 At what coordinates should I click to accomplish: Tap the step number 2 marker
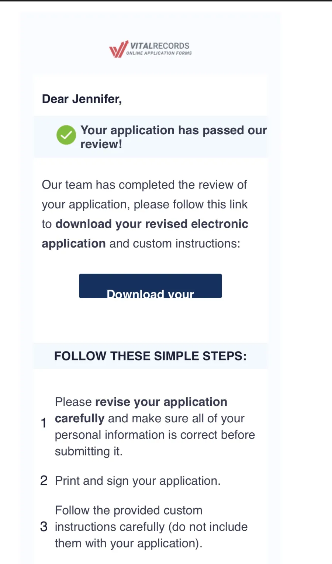point(44,481)
